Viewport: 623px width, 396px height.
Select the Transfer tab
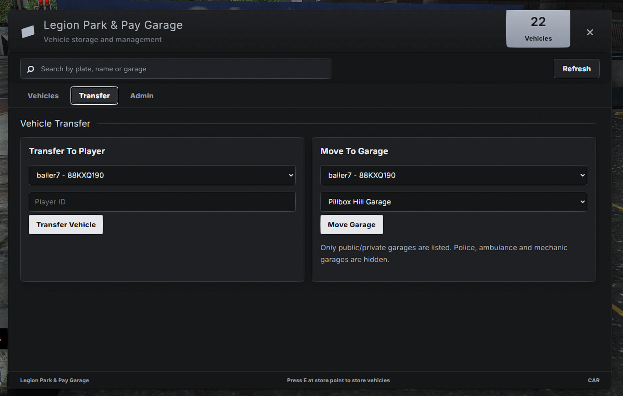94,96
